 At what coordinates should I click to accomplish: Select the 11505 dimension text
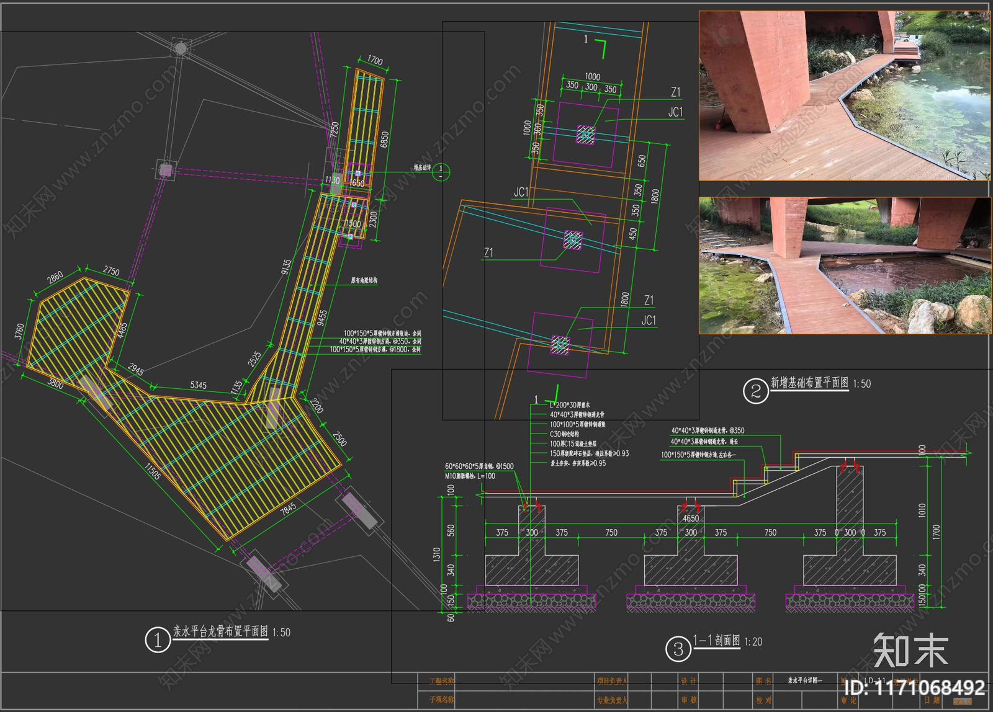click(153, 471)
